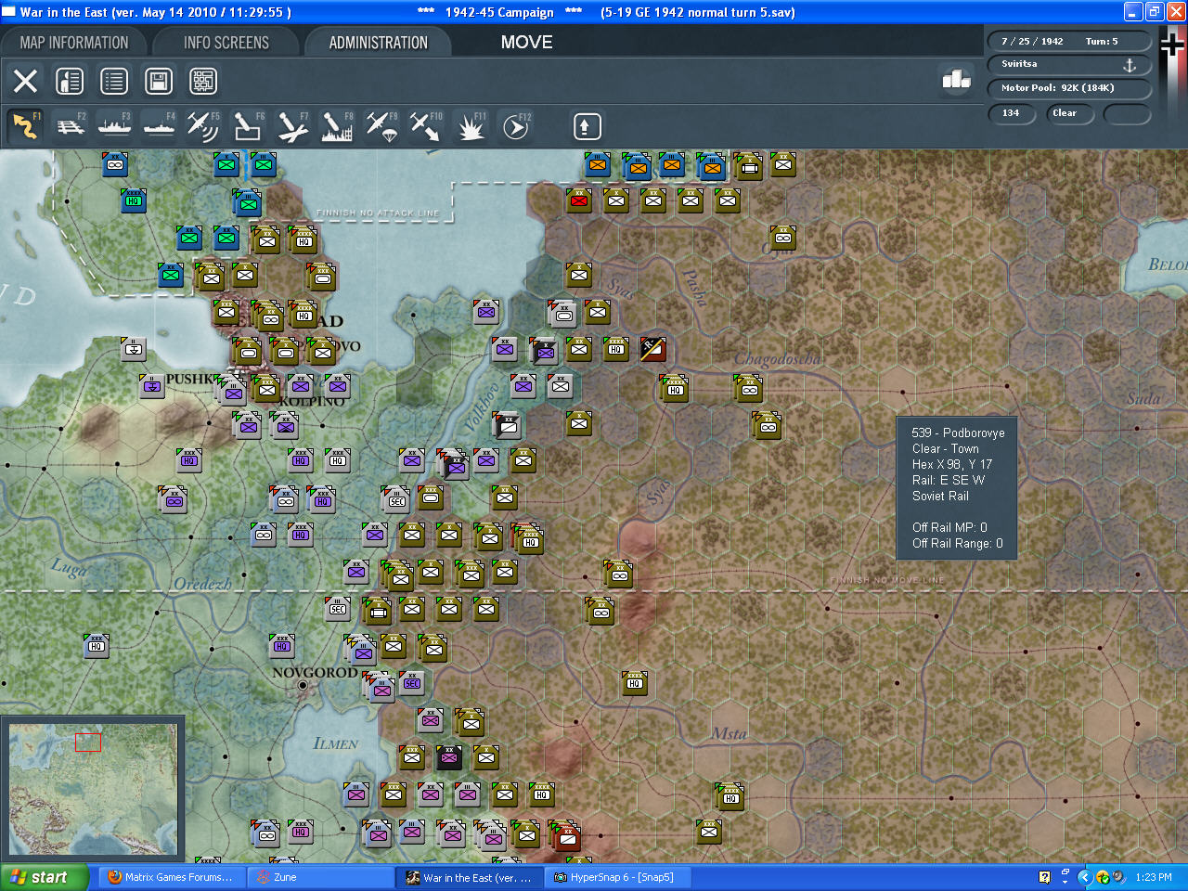Click the F12 circular arrow icon

[515, 126]
